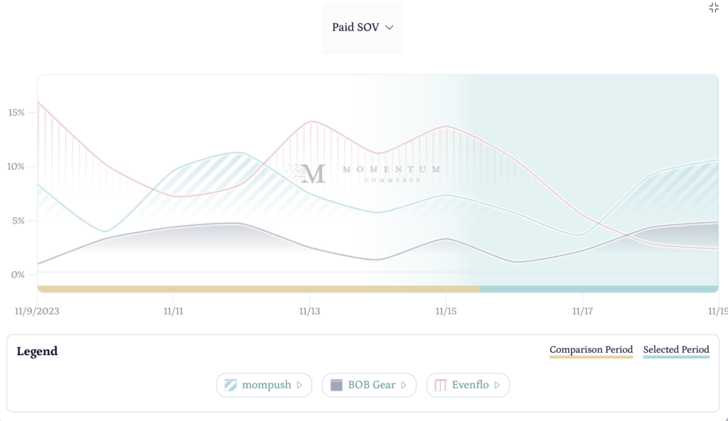728x421 pixels.
Task: Click the mompush striped pattern icon
Action: point(230,385)
